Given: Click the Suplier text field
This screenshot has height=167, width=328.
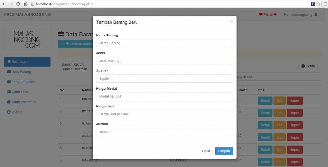Looking at the screenshot, I should [164, 78].
